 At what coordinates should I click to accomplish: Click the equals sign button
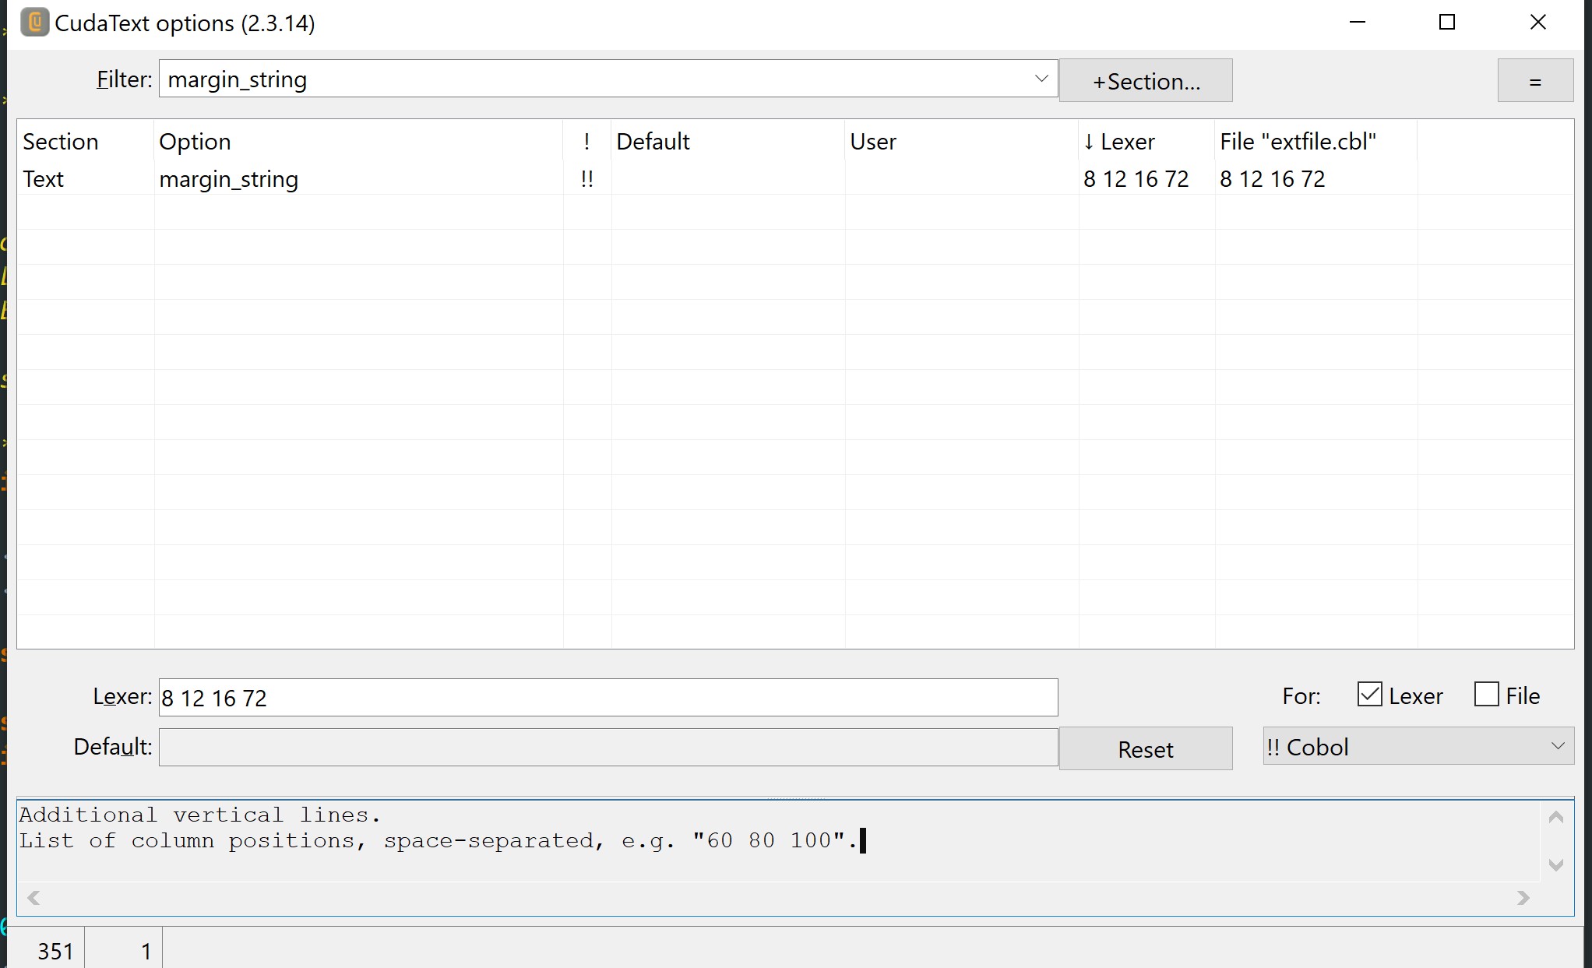click(x=1534, y=81)
